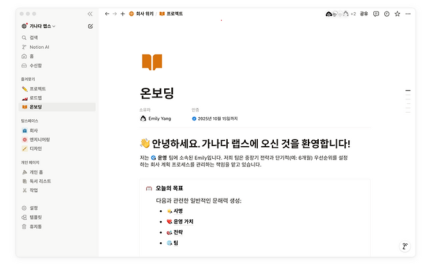Click the back navigation arrow
The width and height of the screenshot is (422, 264).
[107, 13]
